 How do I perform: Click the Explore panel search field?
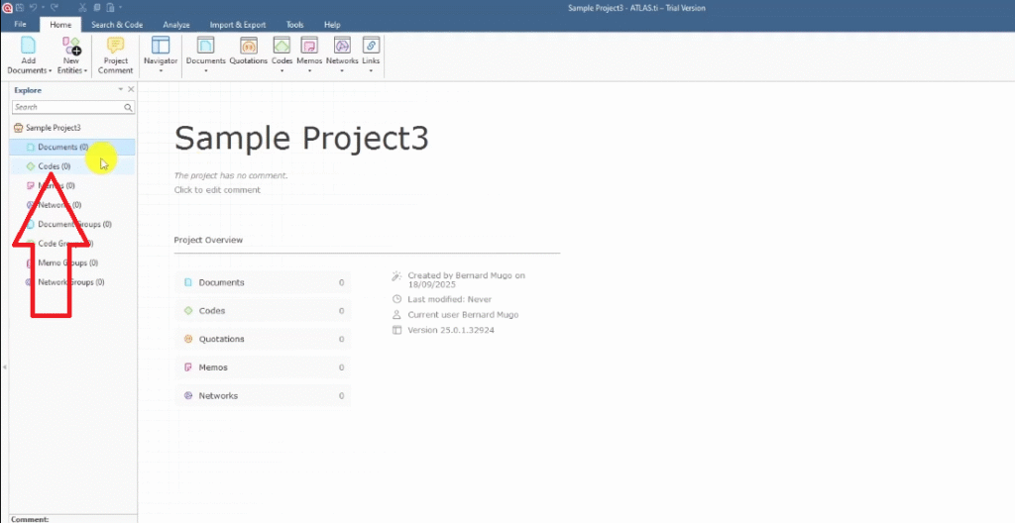tap(67, 107)
